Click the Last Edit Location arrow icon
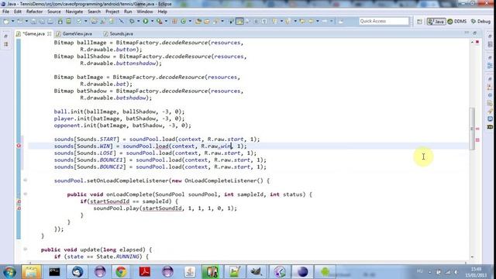Screen dimensions: 496x279 click(x=302, y=21)
